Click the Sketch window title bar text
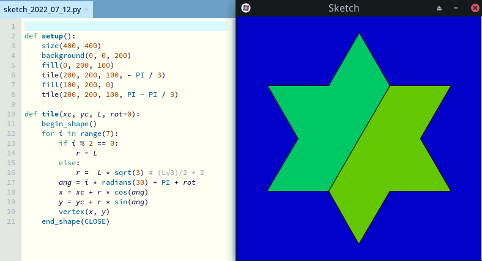 (x=344, y=9)
